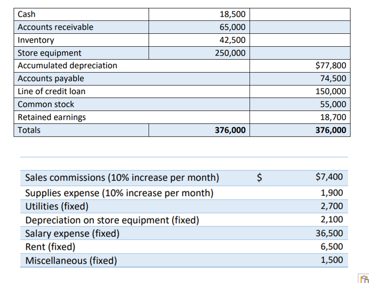Viewport: 369px width, 283px height.
Task: Click 'Sales commissions (10% increase per month)'
Action: pyautogui.click(x=122, y=178)
